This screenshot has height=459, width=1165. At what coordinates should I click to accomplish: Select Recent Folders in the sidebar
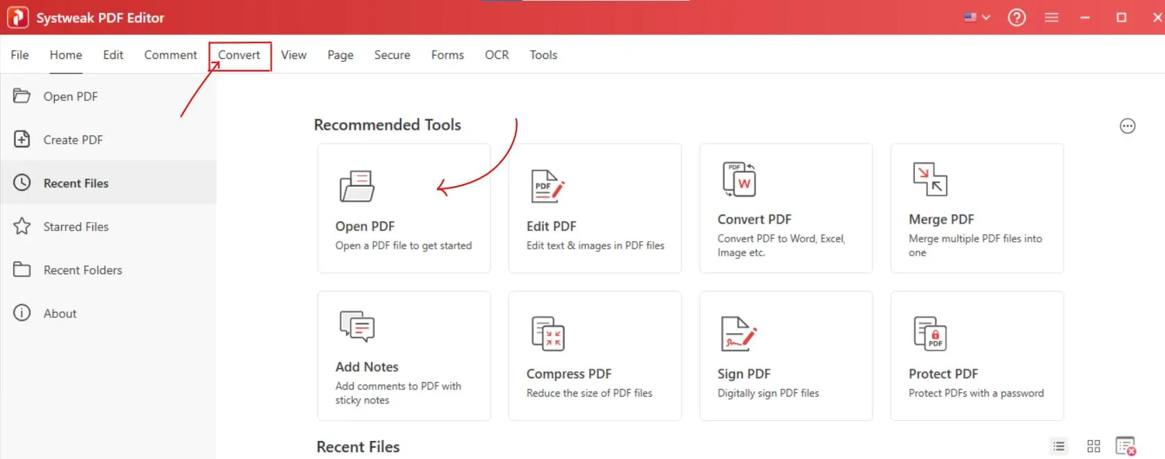83,270
